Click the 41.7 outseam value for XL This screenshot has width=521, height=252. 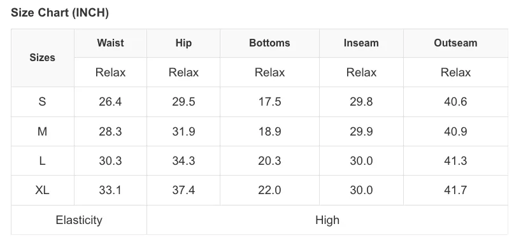click(x=455, y=190)
